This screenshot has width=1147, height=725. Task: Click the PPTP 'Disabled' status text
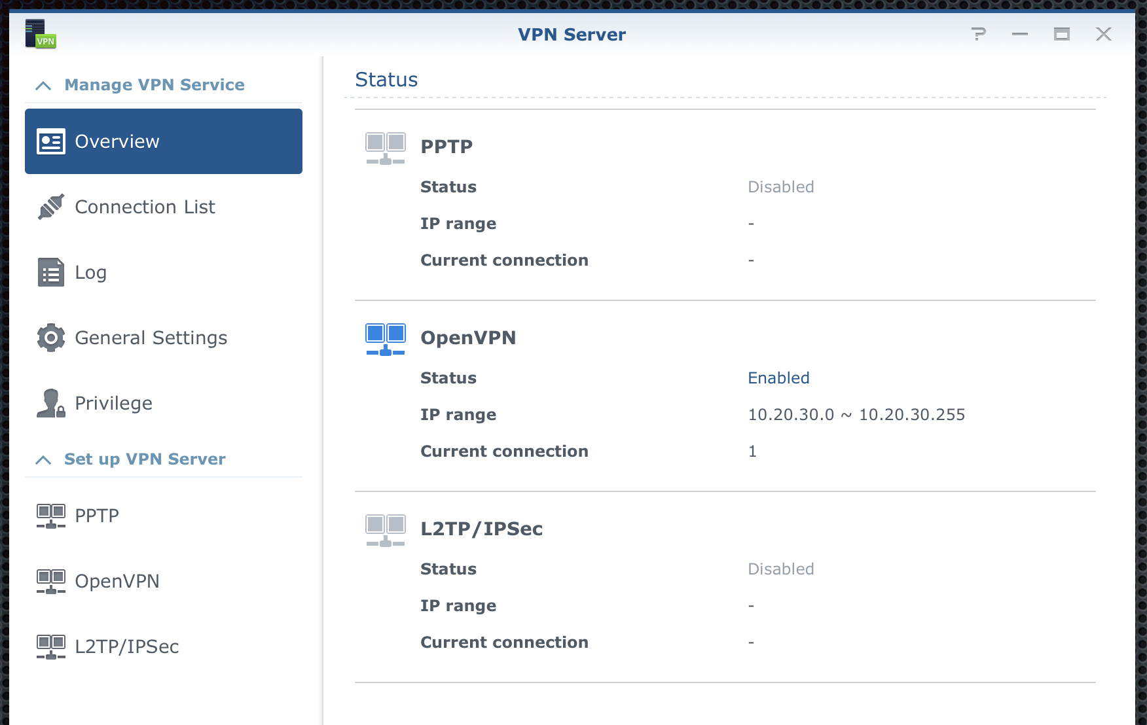781,187
